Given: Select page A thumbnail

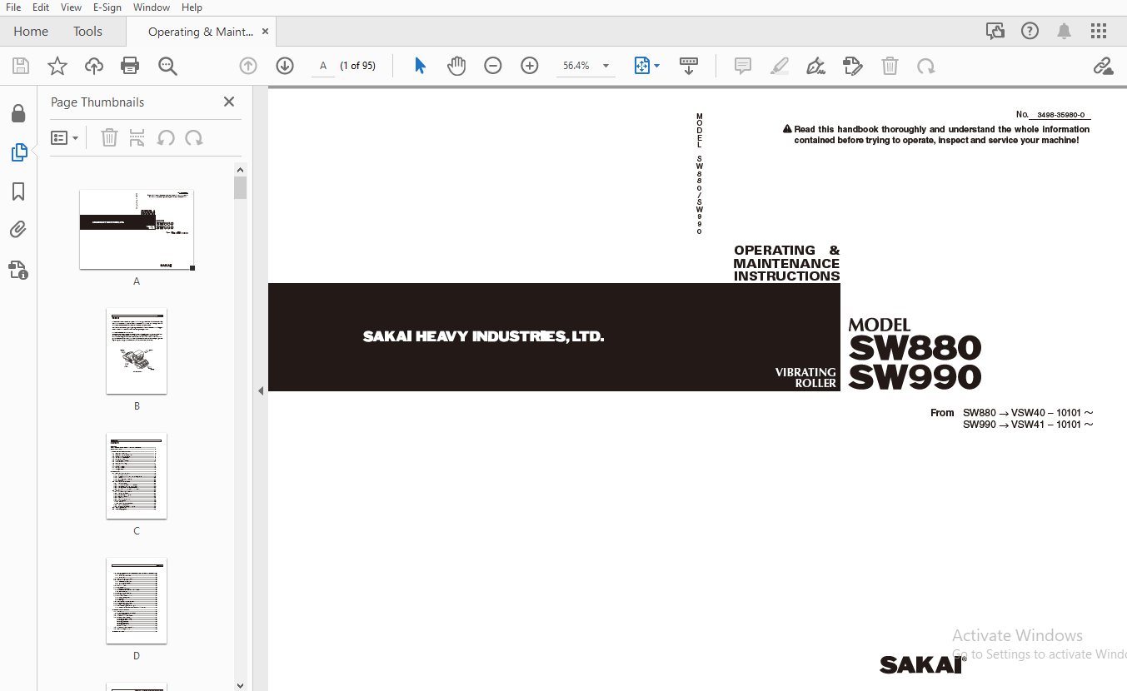Looking at the screenshot, I should 137,230.
